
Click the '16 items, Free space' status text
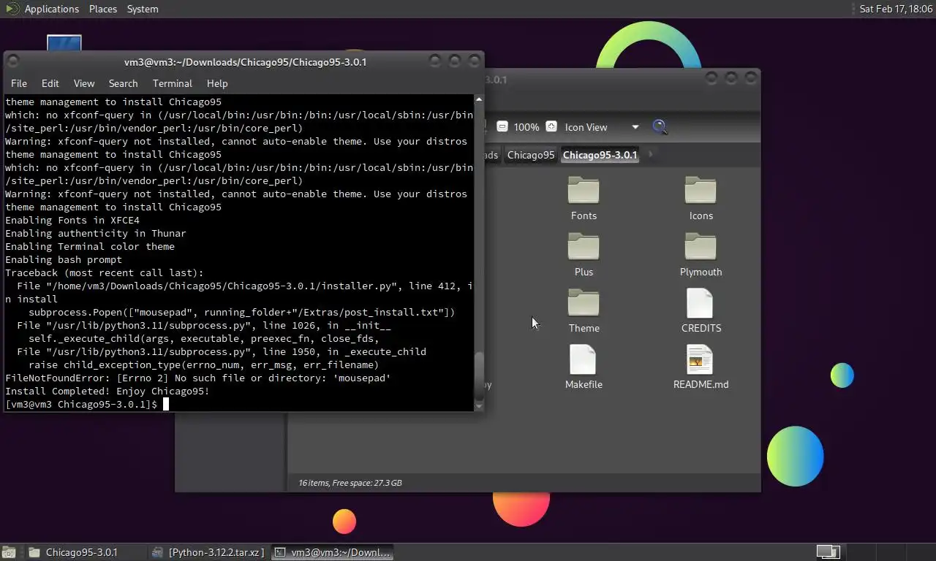click(x=350, y=483)
